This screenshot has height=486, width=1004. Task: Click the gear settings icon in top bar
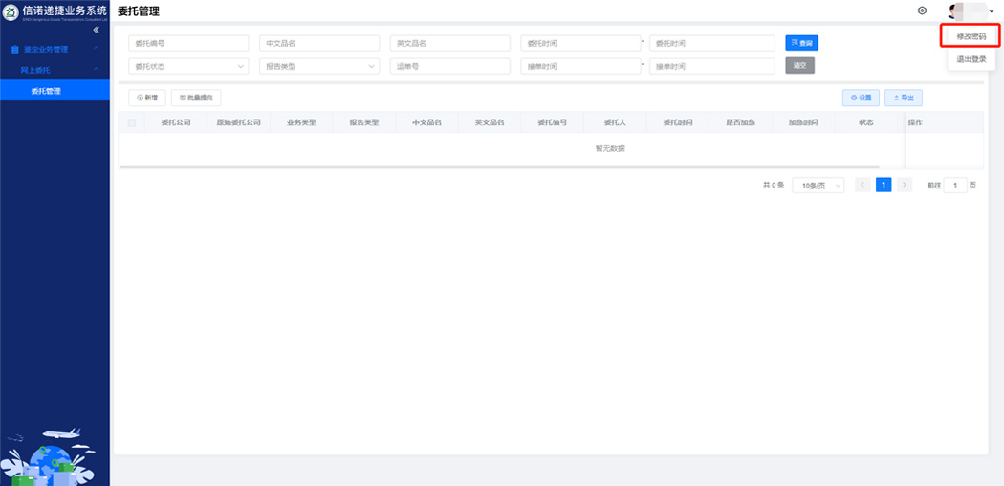point(922,11)
